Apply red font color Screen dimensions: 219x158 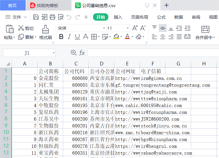pyautogui.click(x=127, y=37)
